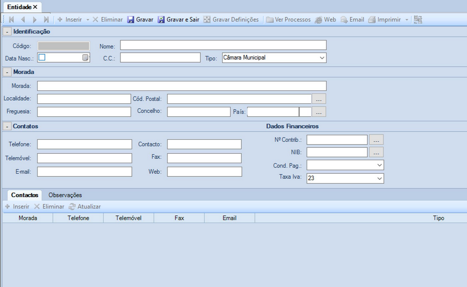Collapse the Morada section

pyautogui.click(x=7, y=72)
